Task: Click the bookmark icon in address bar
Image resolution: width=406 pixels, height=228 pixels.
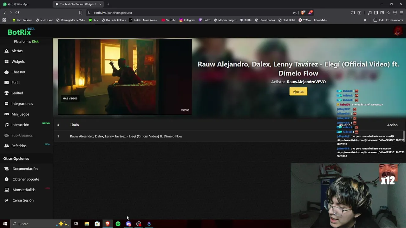Action: click(81, 13)
